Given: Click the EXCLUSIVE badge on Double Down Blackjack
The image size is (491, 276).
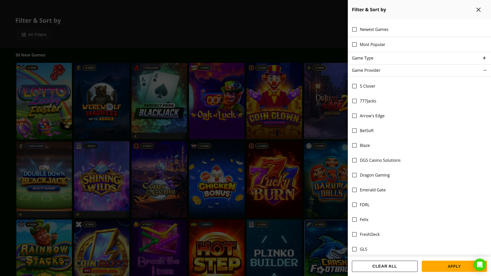Looking at the screenshot, I should click(35, 146).
